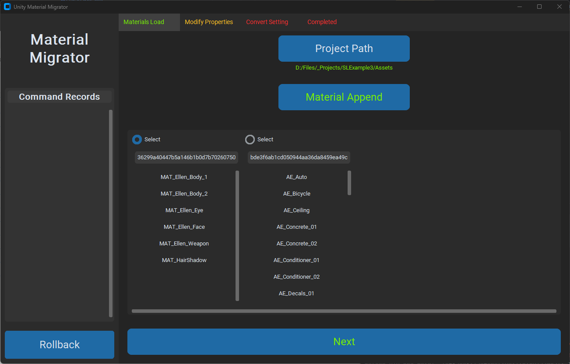Select AE_Decals_01 material
570x364 pixels.
tap(296, 294)
